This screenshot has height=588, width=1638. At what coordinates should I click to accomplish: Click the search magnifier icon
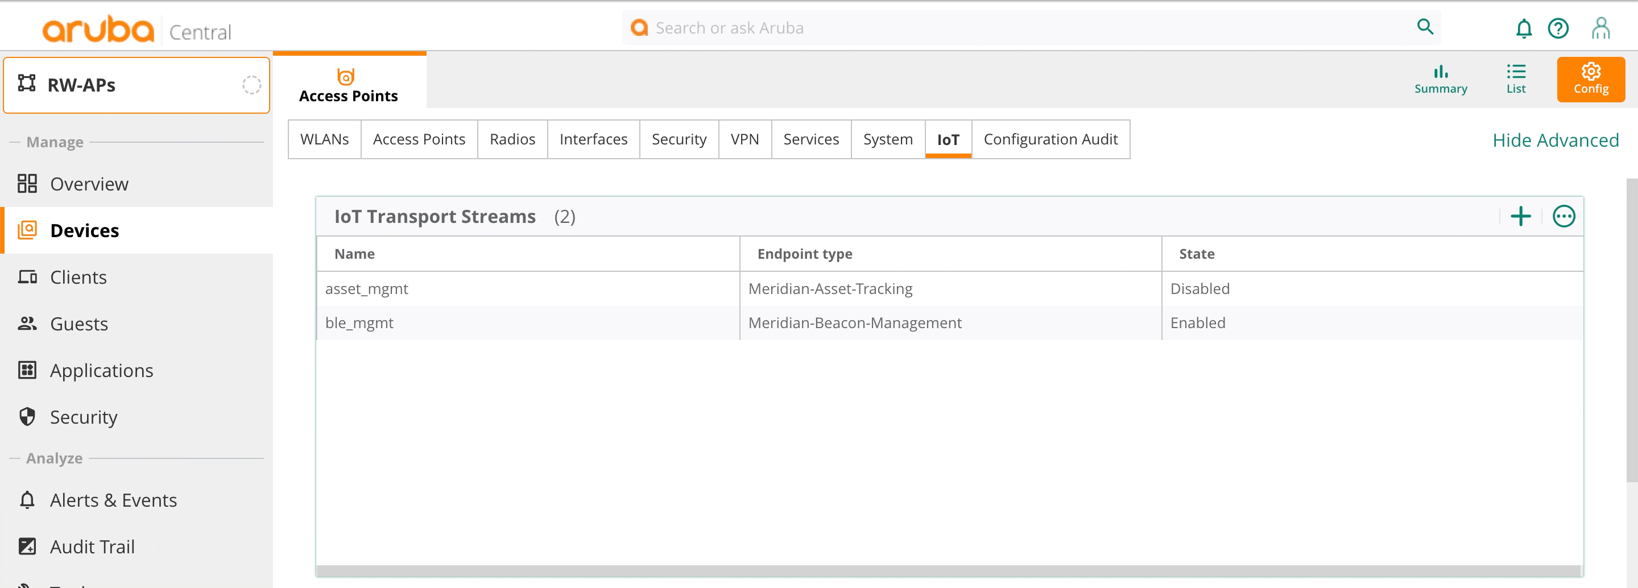(x=1425, y=27)
